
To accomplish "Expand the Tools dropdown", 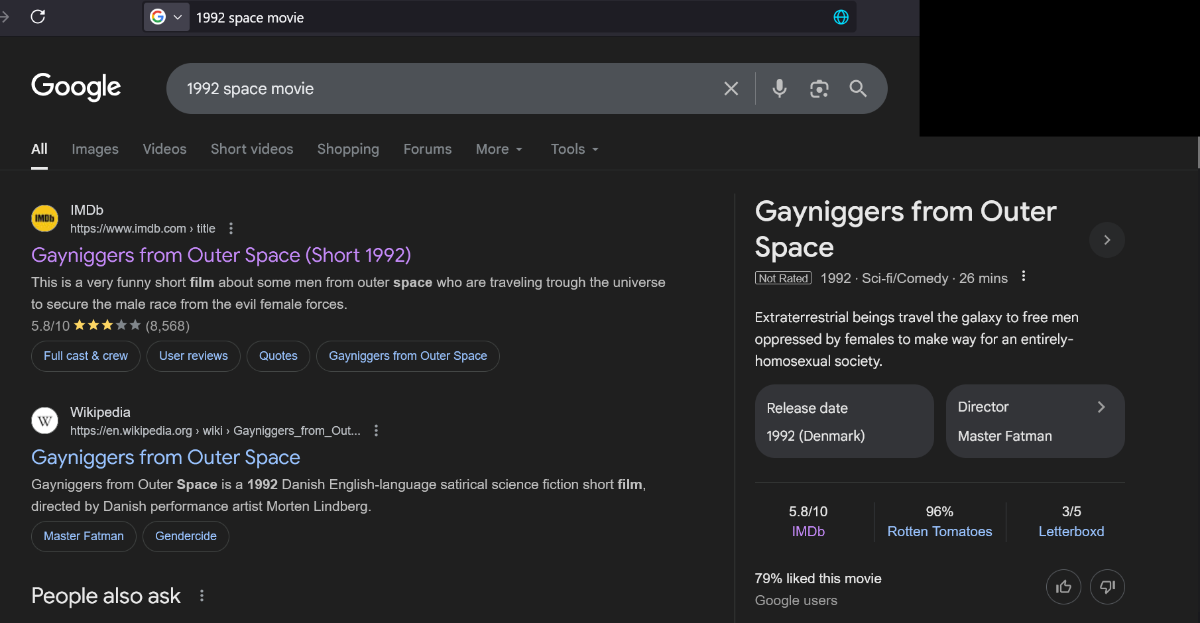I will click(574, 149).
